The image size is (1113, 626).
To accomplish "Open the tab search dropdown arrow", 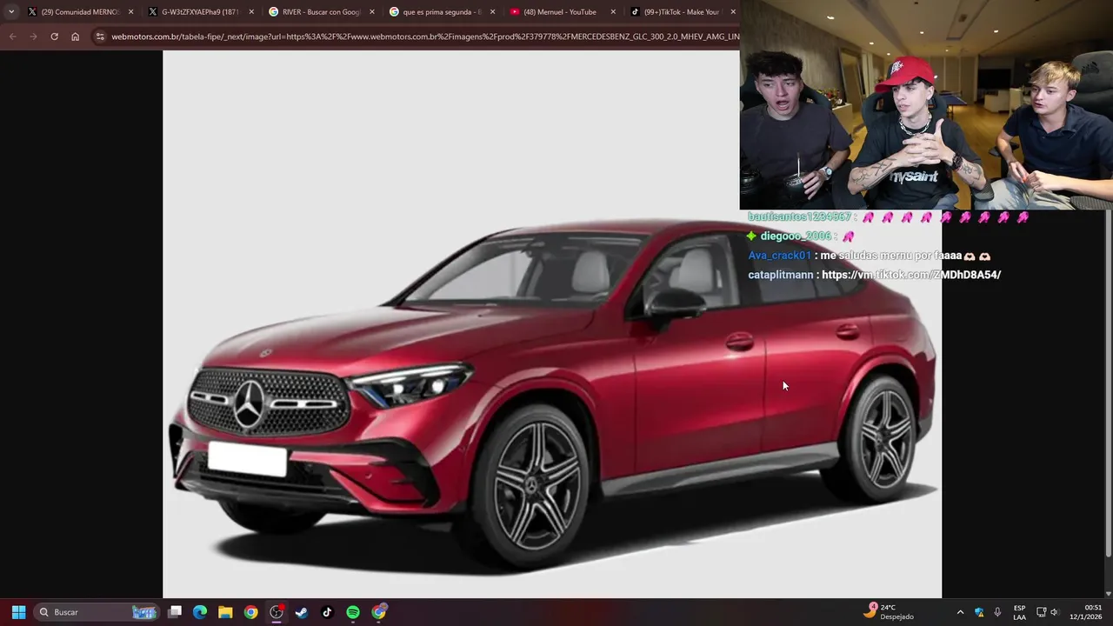I will (10, 12).
